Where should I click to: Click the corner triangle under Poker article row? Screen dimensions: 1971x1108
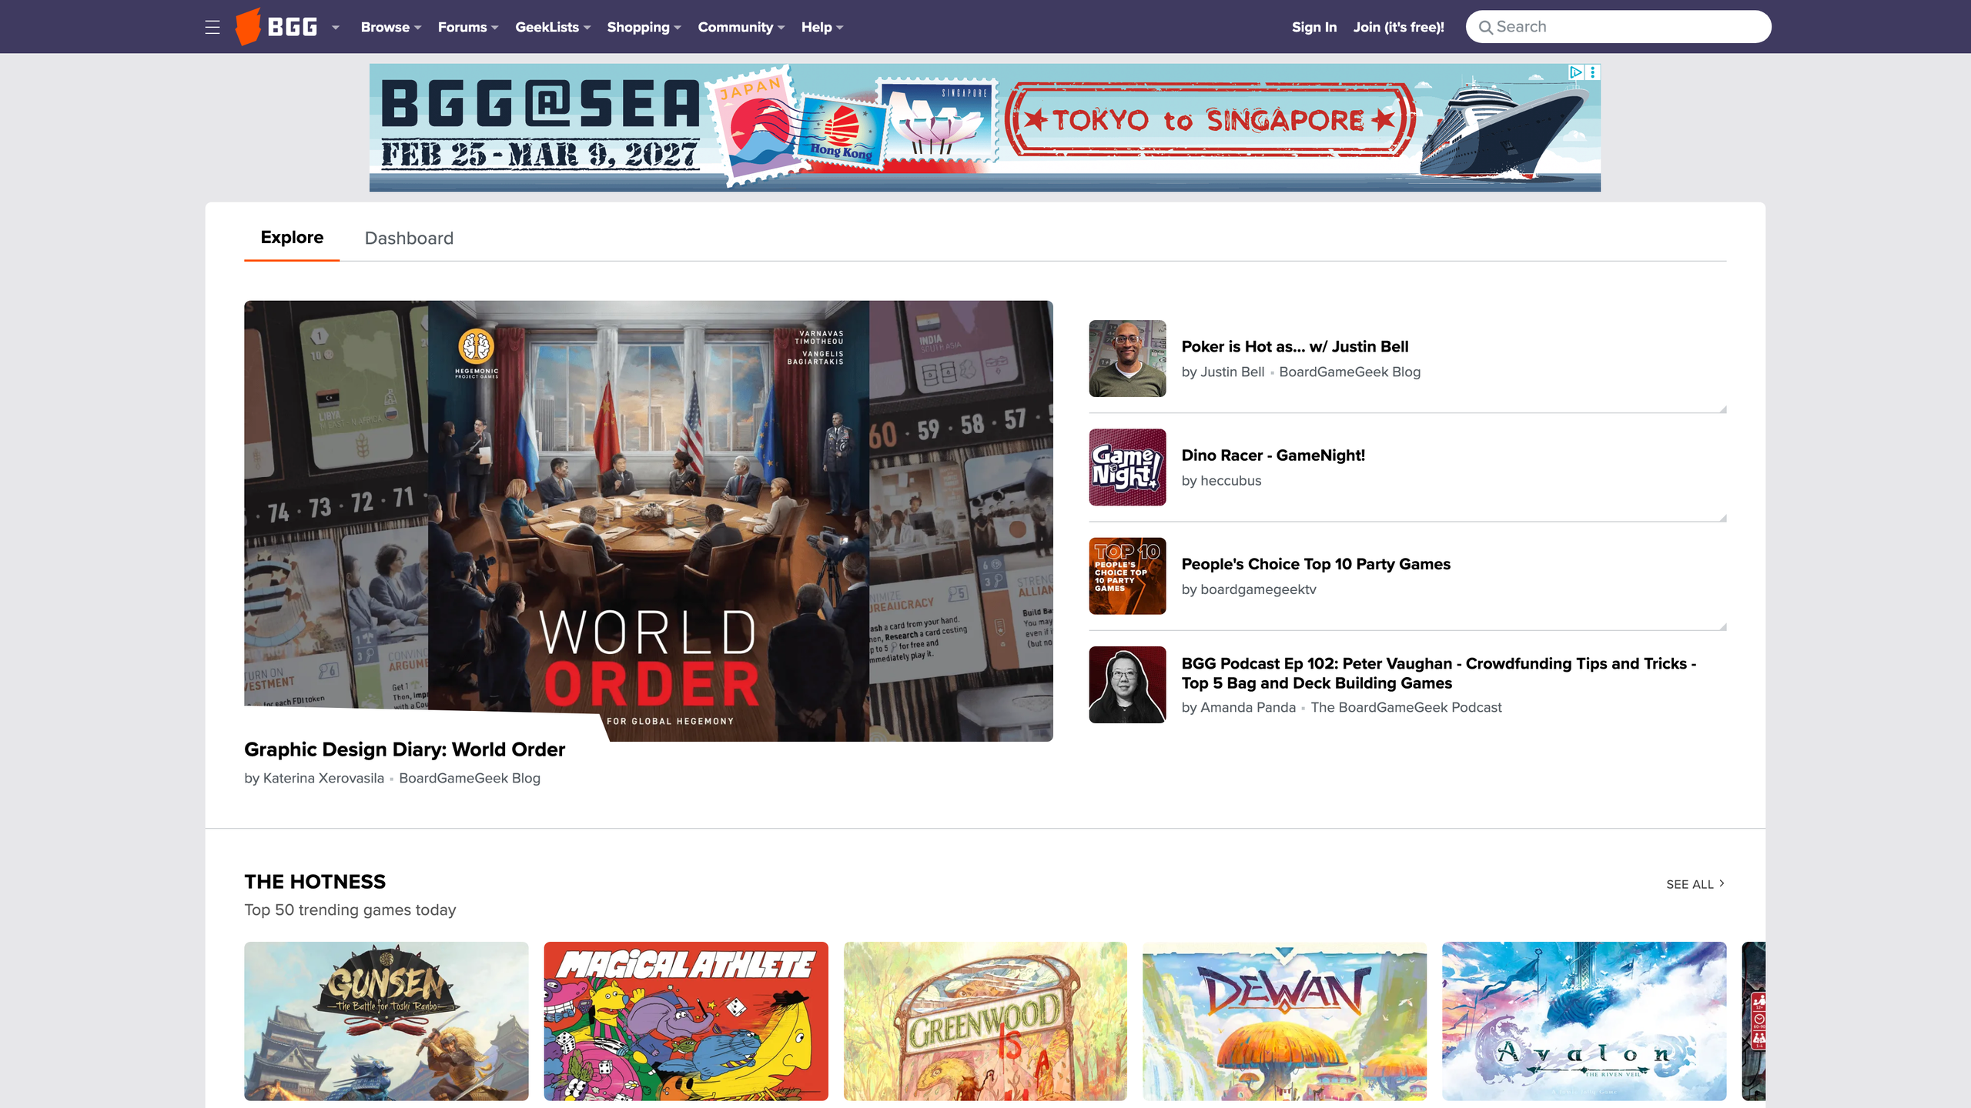pyautogui.click(x=1723, y=409)
